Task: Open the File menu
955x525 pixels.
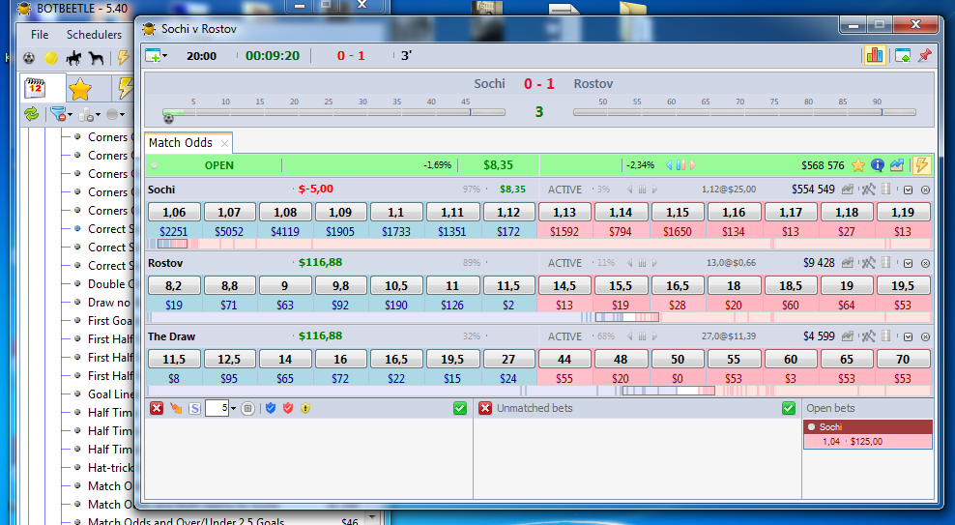Action: tap(40, 34)
